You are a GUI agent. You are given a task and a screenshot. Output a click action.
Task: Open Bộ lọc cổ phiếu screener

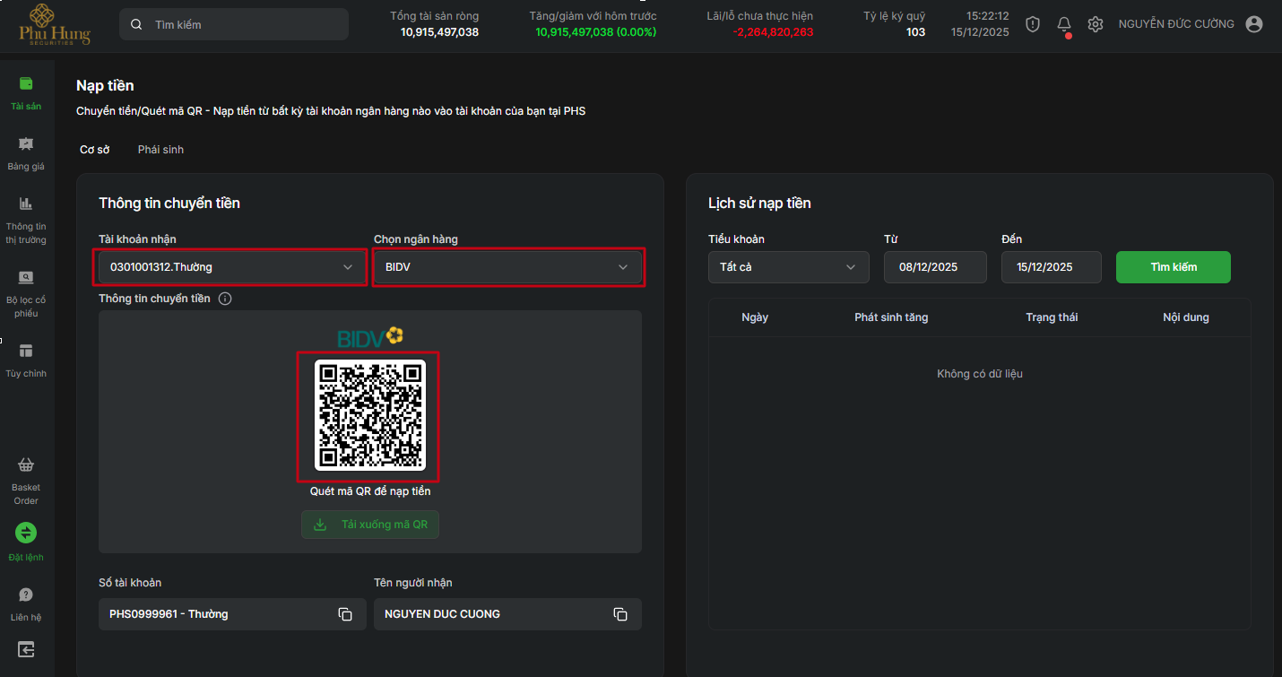pyautogui.click(x=26, y=277)
